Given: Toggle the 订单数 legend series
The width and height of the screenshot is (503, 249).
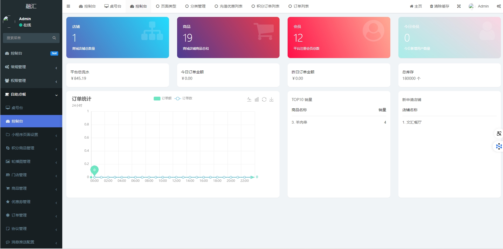Looking at the screenshot, I should click(x=183, y=98).
